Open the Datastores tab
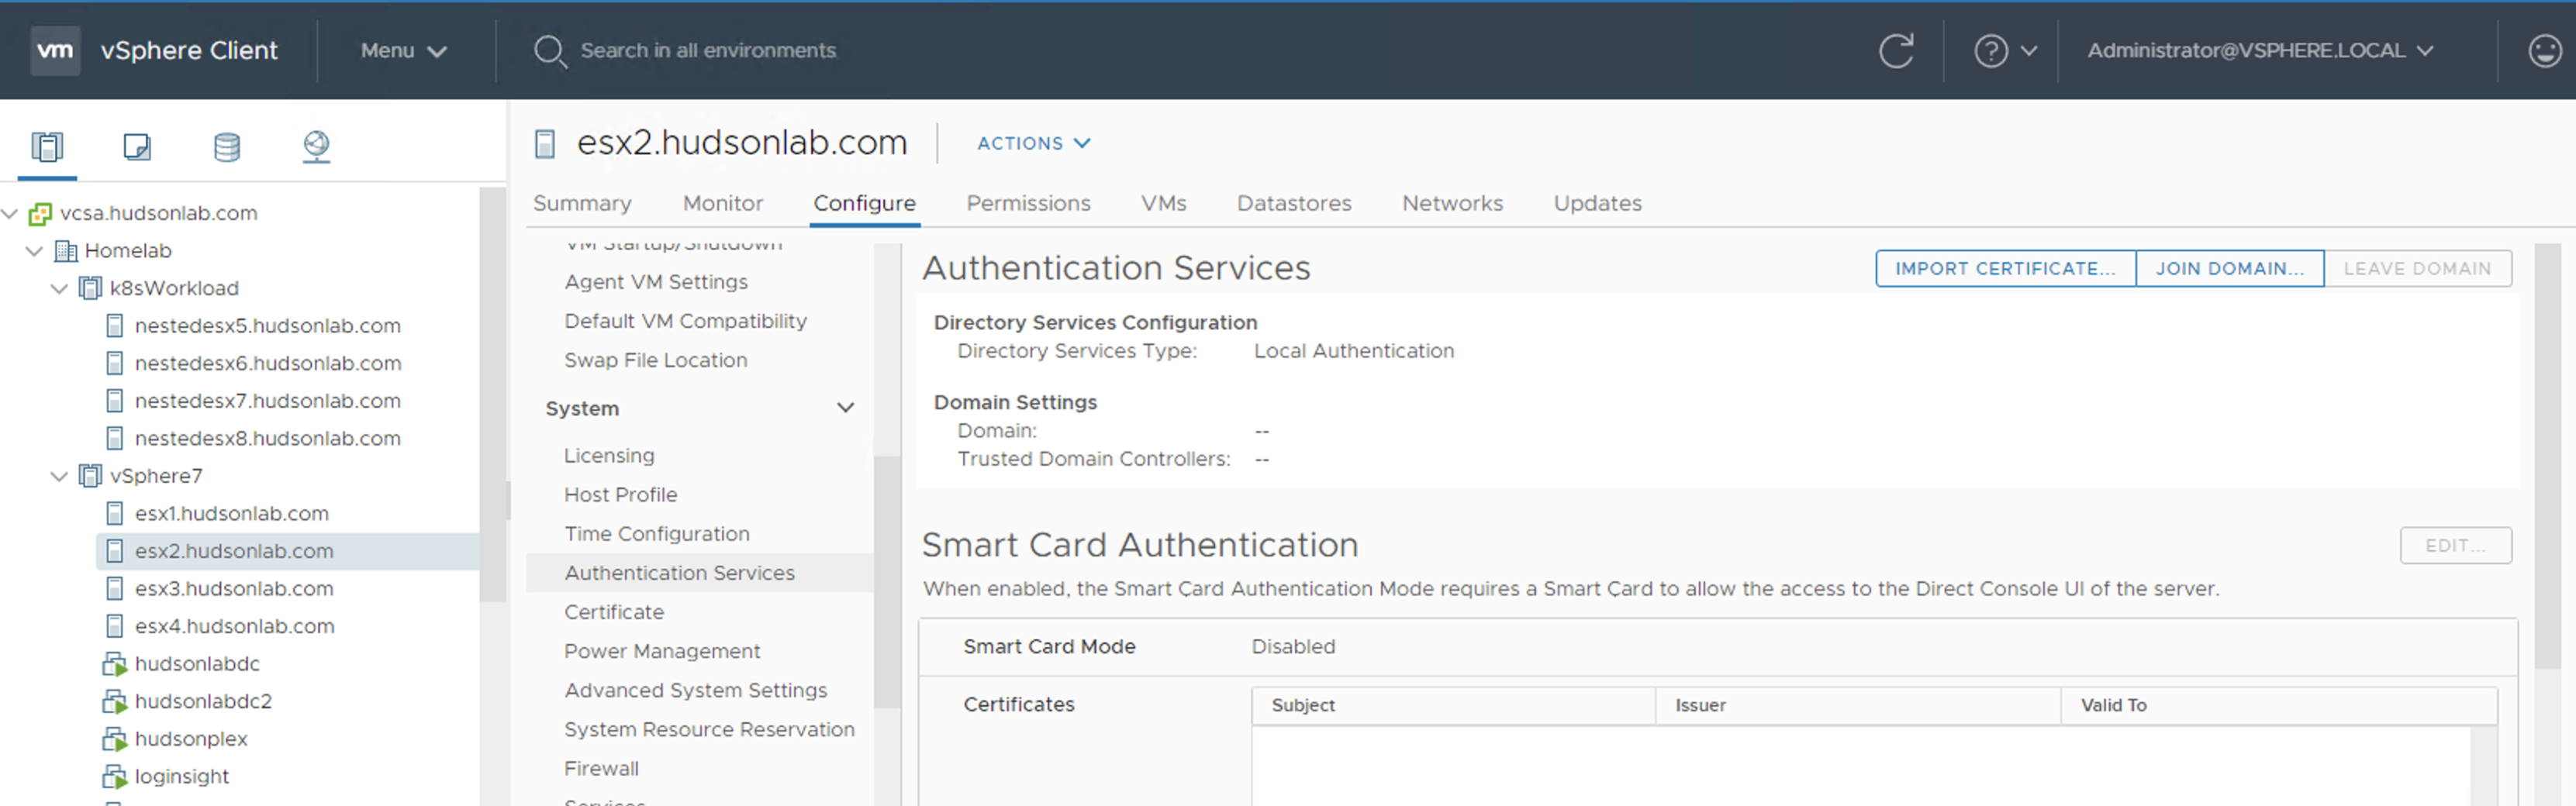Viewport: 2576px width, 806px height. pos(1293,203)
